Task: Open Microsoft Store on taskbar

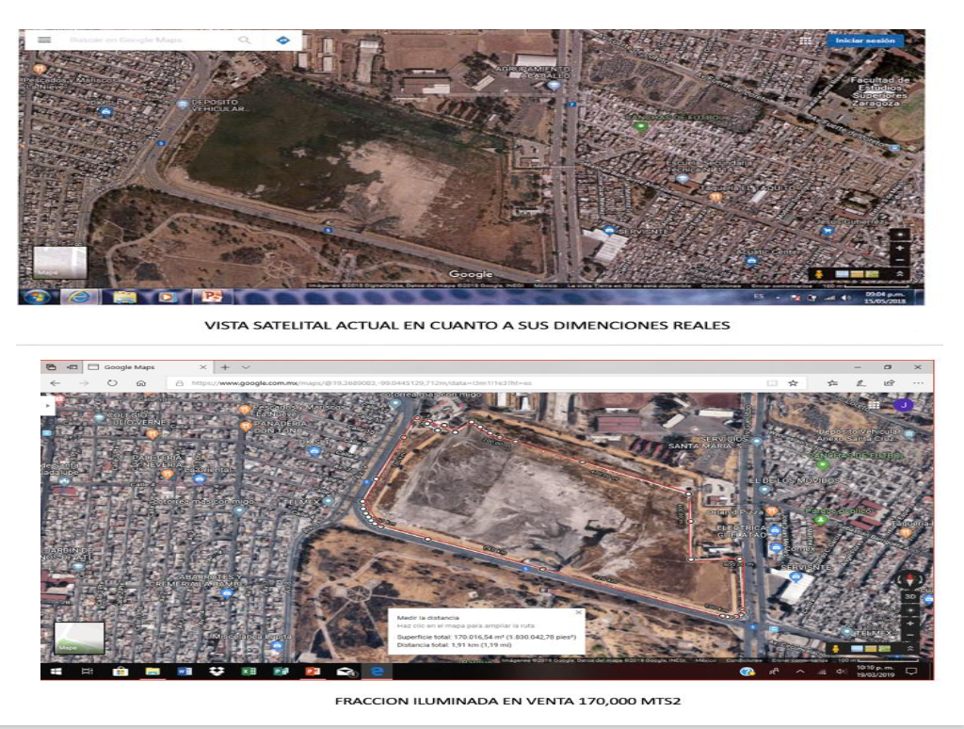Action: [x=120, y=672]
